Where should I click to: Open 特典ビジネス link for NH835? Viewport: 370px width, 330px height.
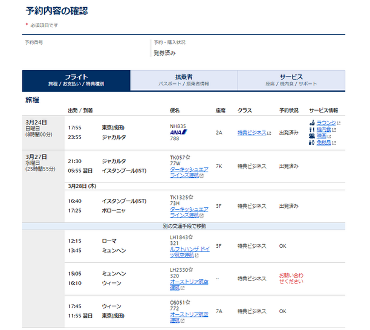(x=252, y=133)
